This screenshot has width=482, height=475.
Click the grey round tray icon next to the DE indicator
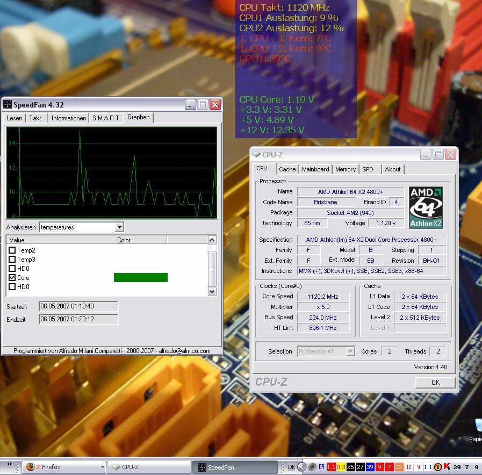[312, 467]
